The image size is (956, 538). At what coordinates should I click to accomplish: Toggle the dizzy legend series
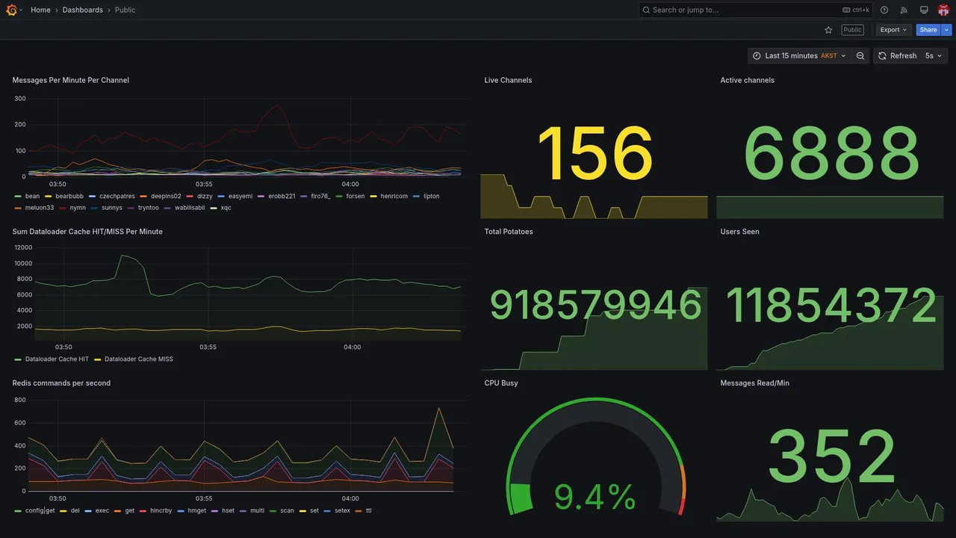pyautogui.click(x=205, y=197)
